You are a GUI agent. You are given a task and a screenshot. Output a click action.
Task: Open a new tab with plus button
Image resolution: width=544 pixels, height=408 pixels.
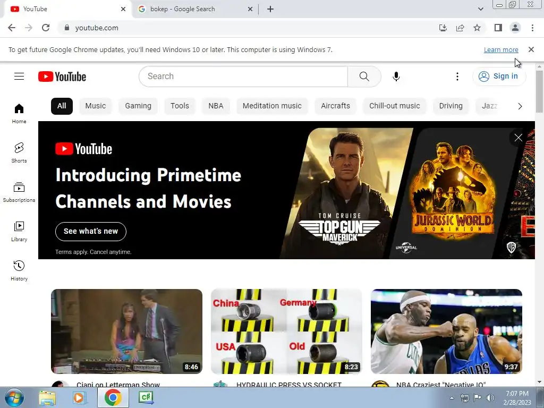click(270, 9)
